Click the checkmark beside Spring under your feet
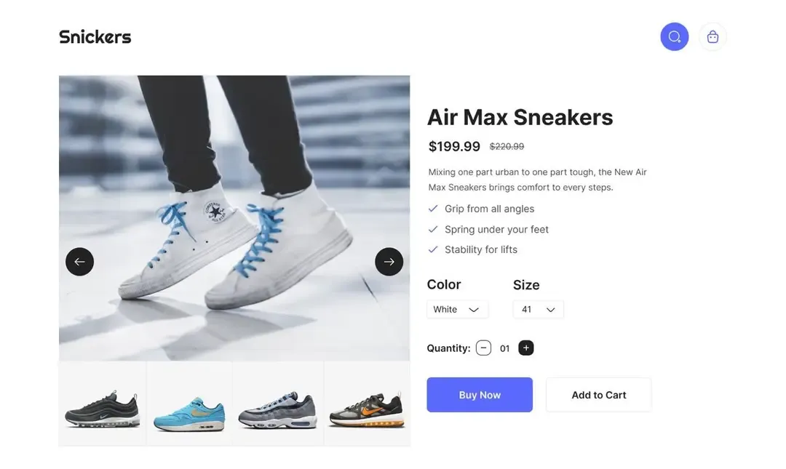 pos(433,229)
